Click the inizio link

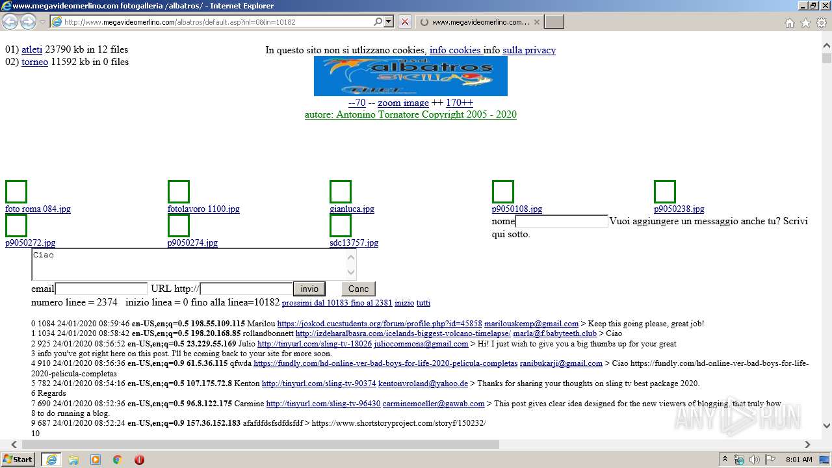click(x=404, y=303)
